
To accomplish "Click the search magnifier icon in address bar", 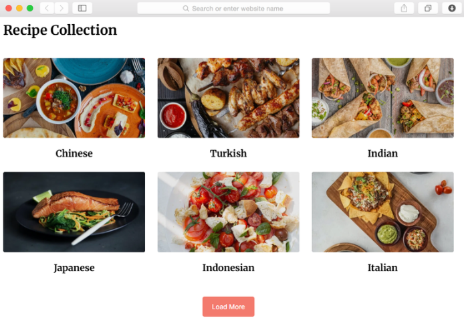I will (186, 9).
